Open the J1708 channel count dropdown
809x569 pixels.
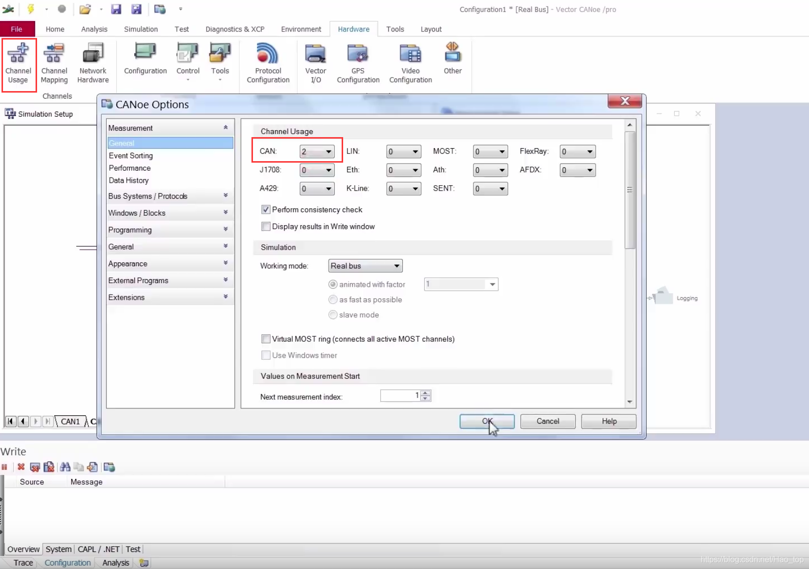pyautogui.click(x=317, y=170)
